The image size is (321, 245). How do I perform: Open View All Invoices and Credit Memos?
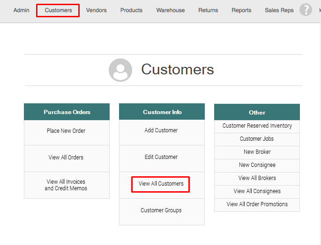(x=66, y=185)
